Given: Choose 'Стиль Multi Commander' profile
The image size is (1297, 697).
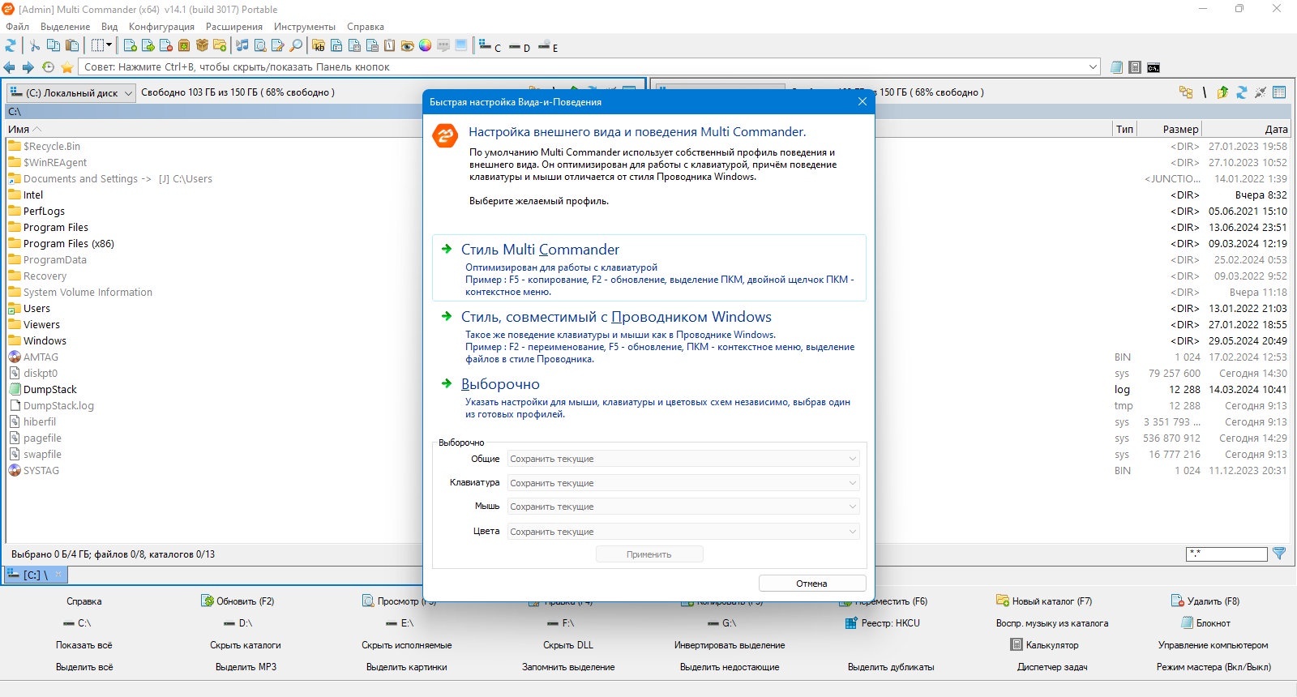Looking at the screenshot, I should (648, 267).
